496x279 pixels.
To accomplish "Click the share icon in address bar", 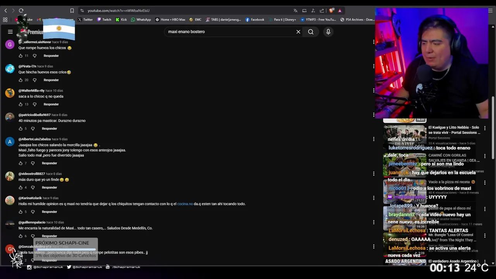I will point(322,10).
